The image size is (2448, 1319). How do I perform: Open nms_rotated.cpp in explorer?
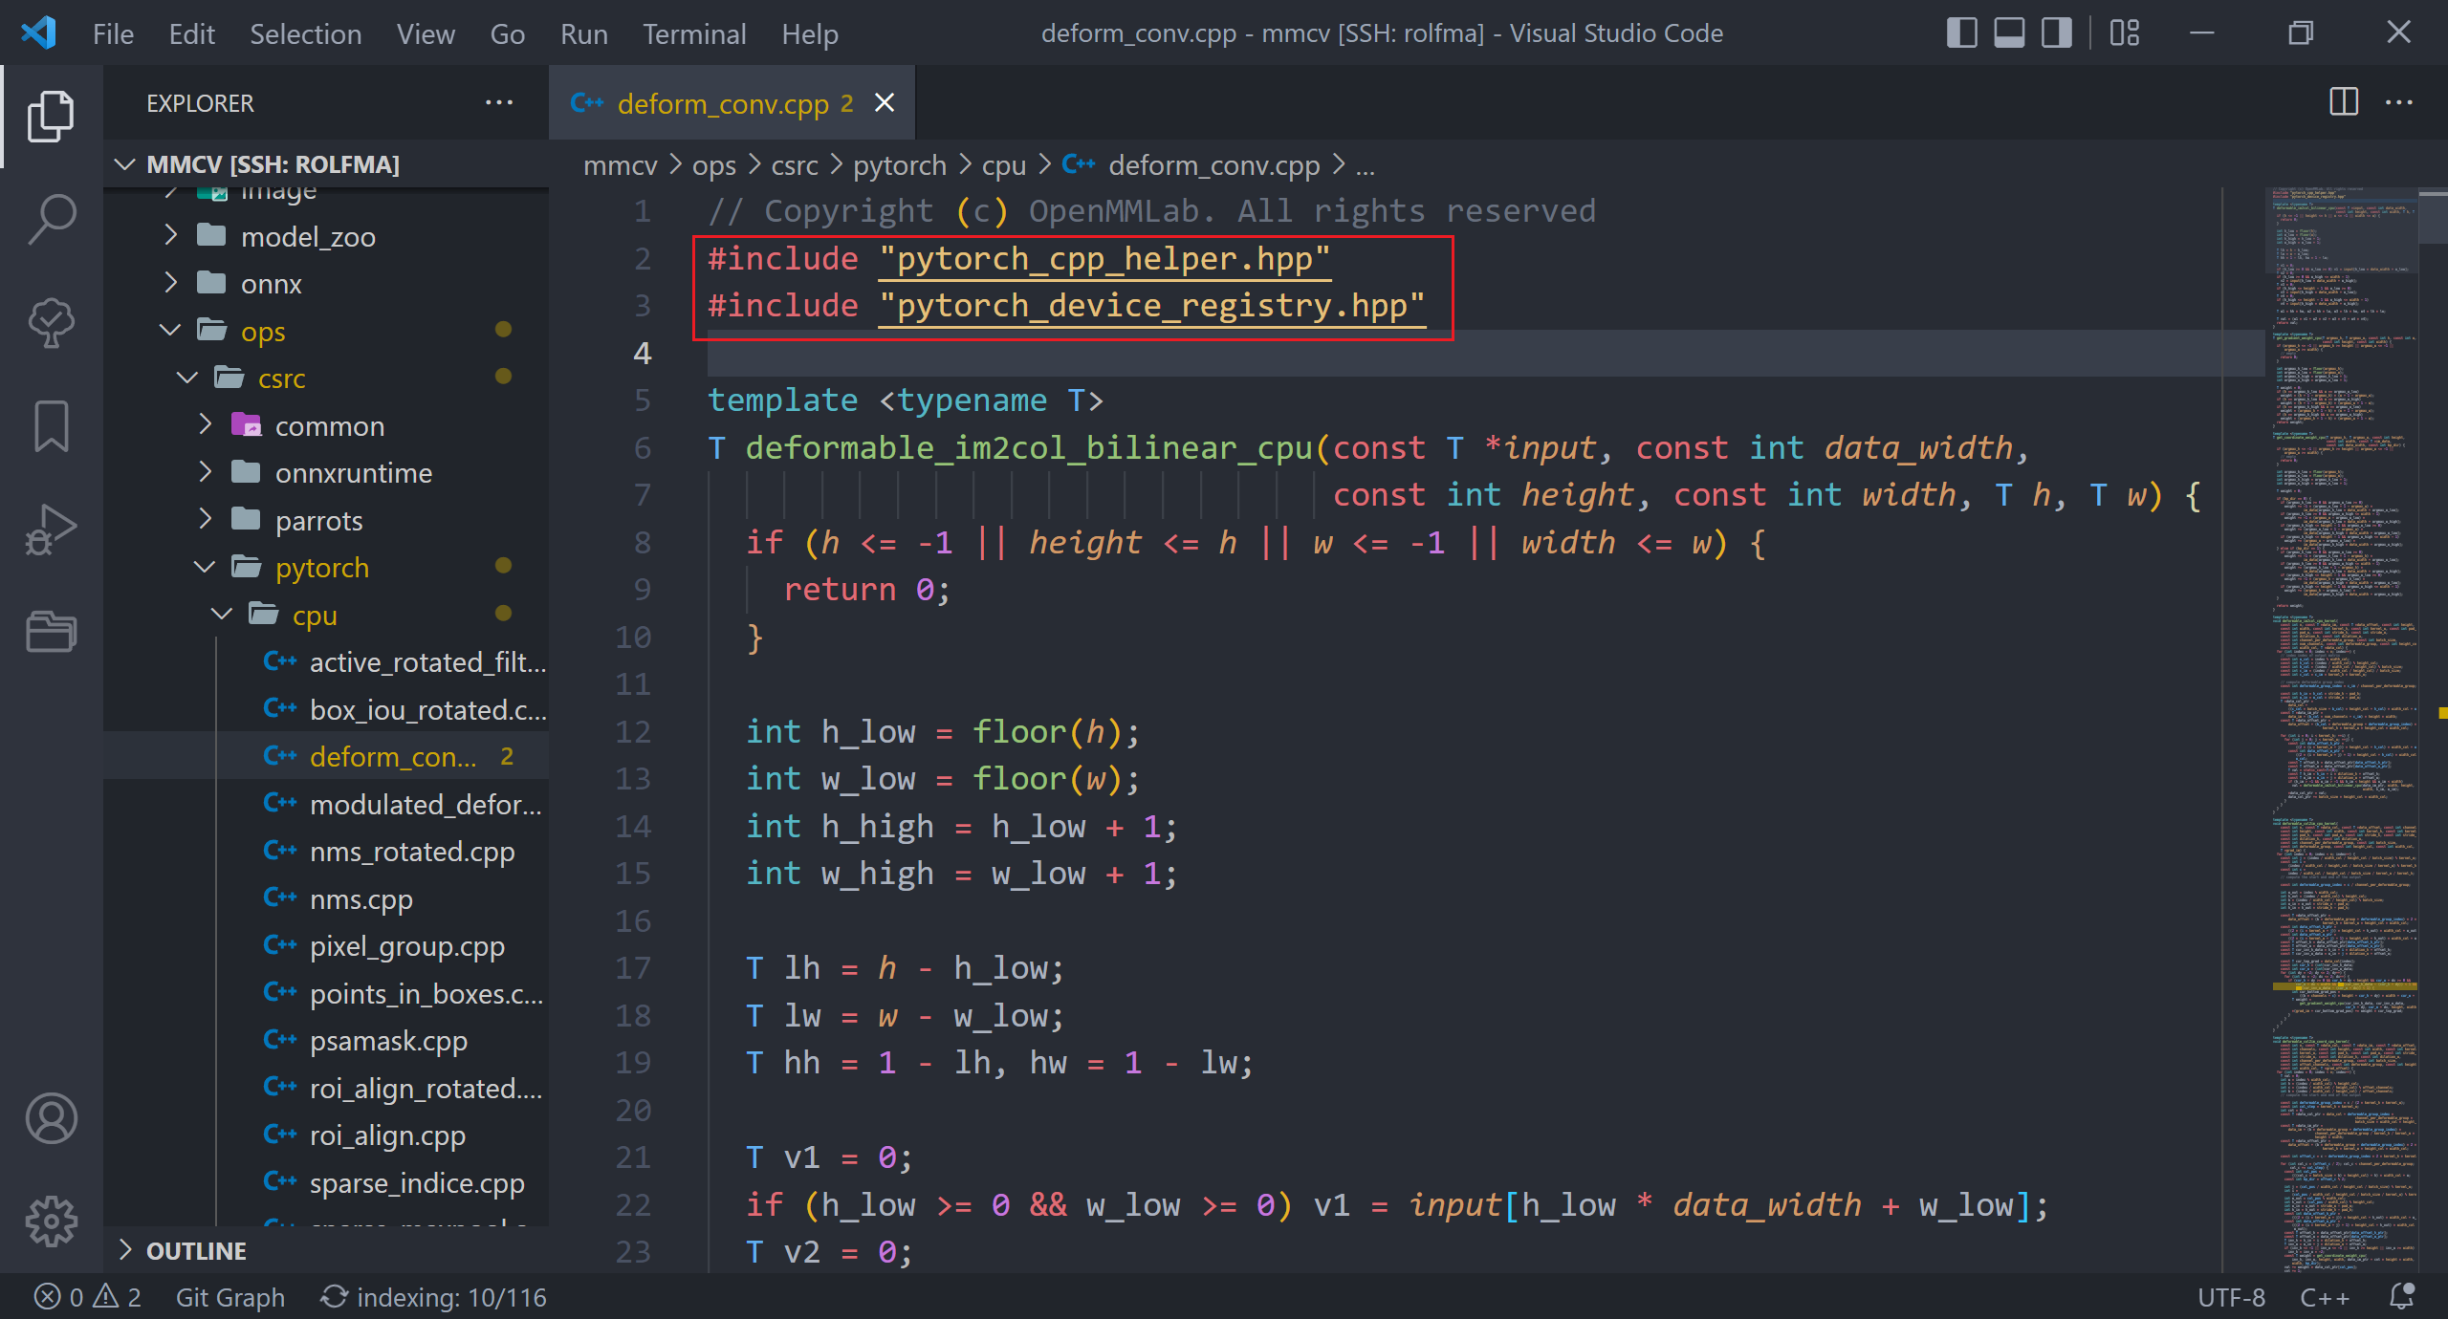tap(411, 852)
